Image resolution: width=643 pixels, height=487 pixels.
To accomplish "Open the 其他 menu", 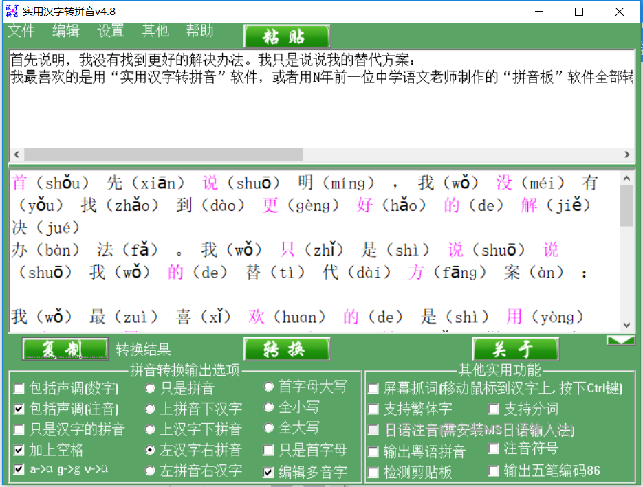I will coord(155,31).
